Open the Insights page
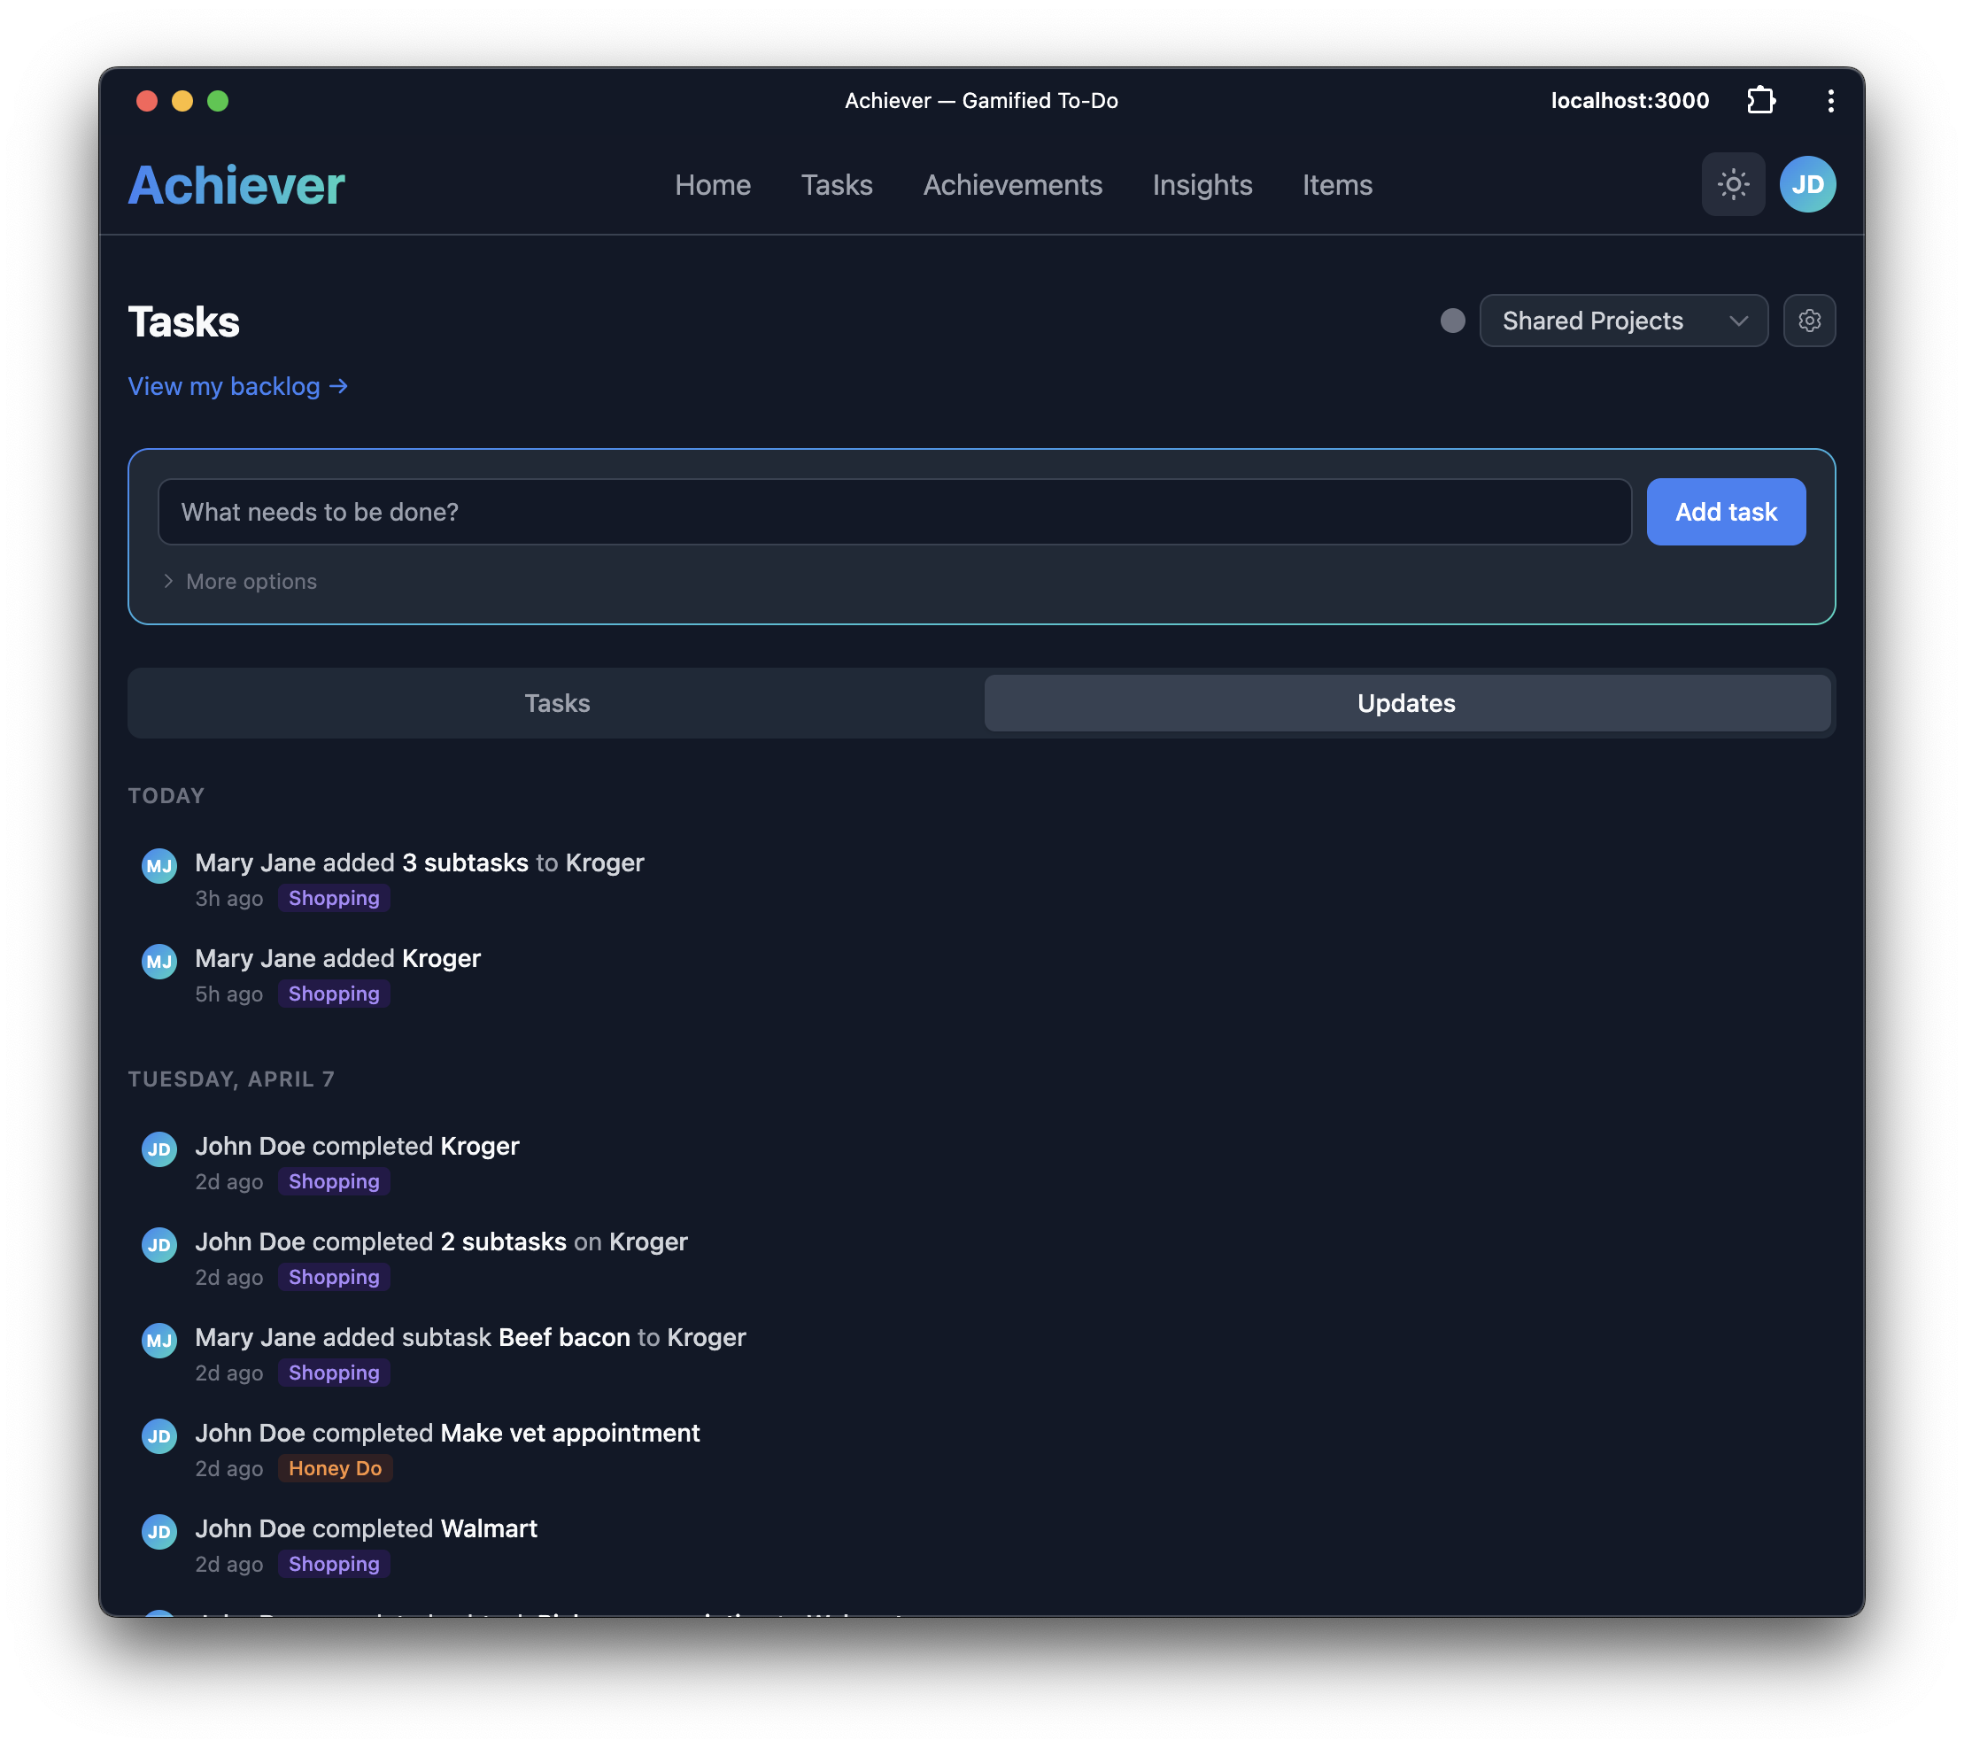This screenshot has width=1964, height=1748. [x=1202, y=184]
